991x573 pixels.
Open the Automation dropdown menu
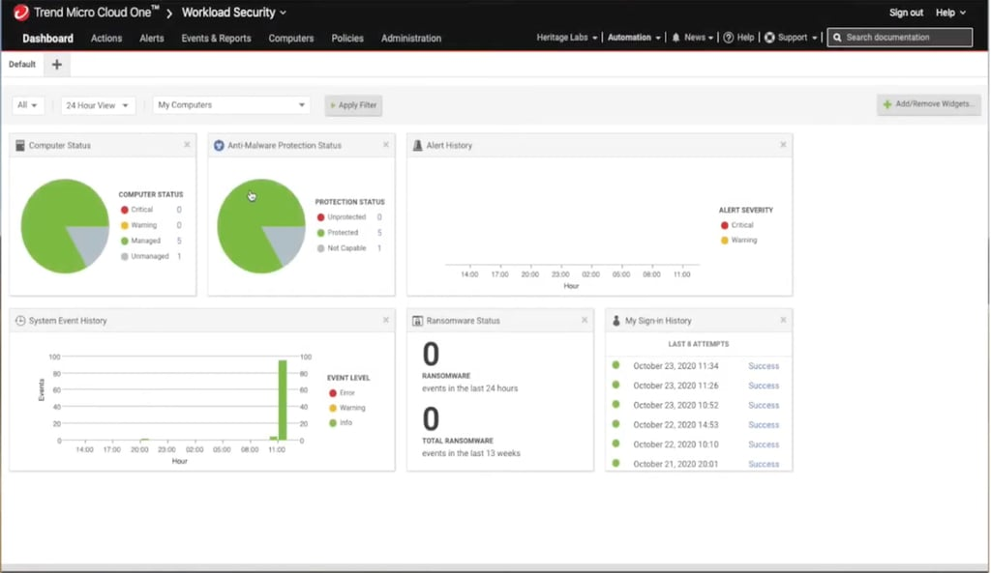click(x=634, y=38)
